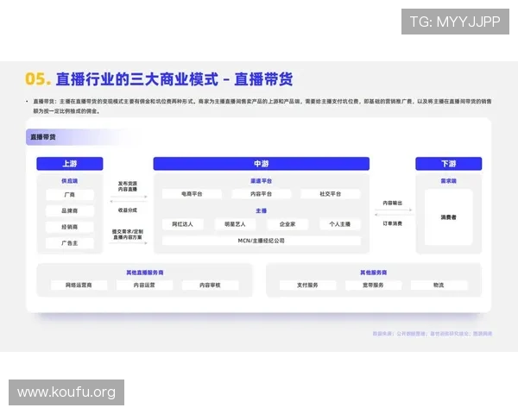Click the 宽带服务 box

[x=373, y=285]
